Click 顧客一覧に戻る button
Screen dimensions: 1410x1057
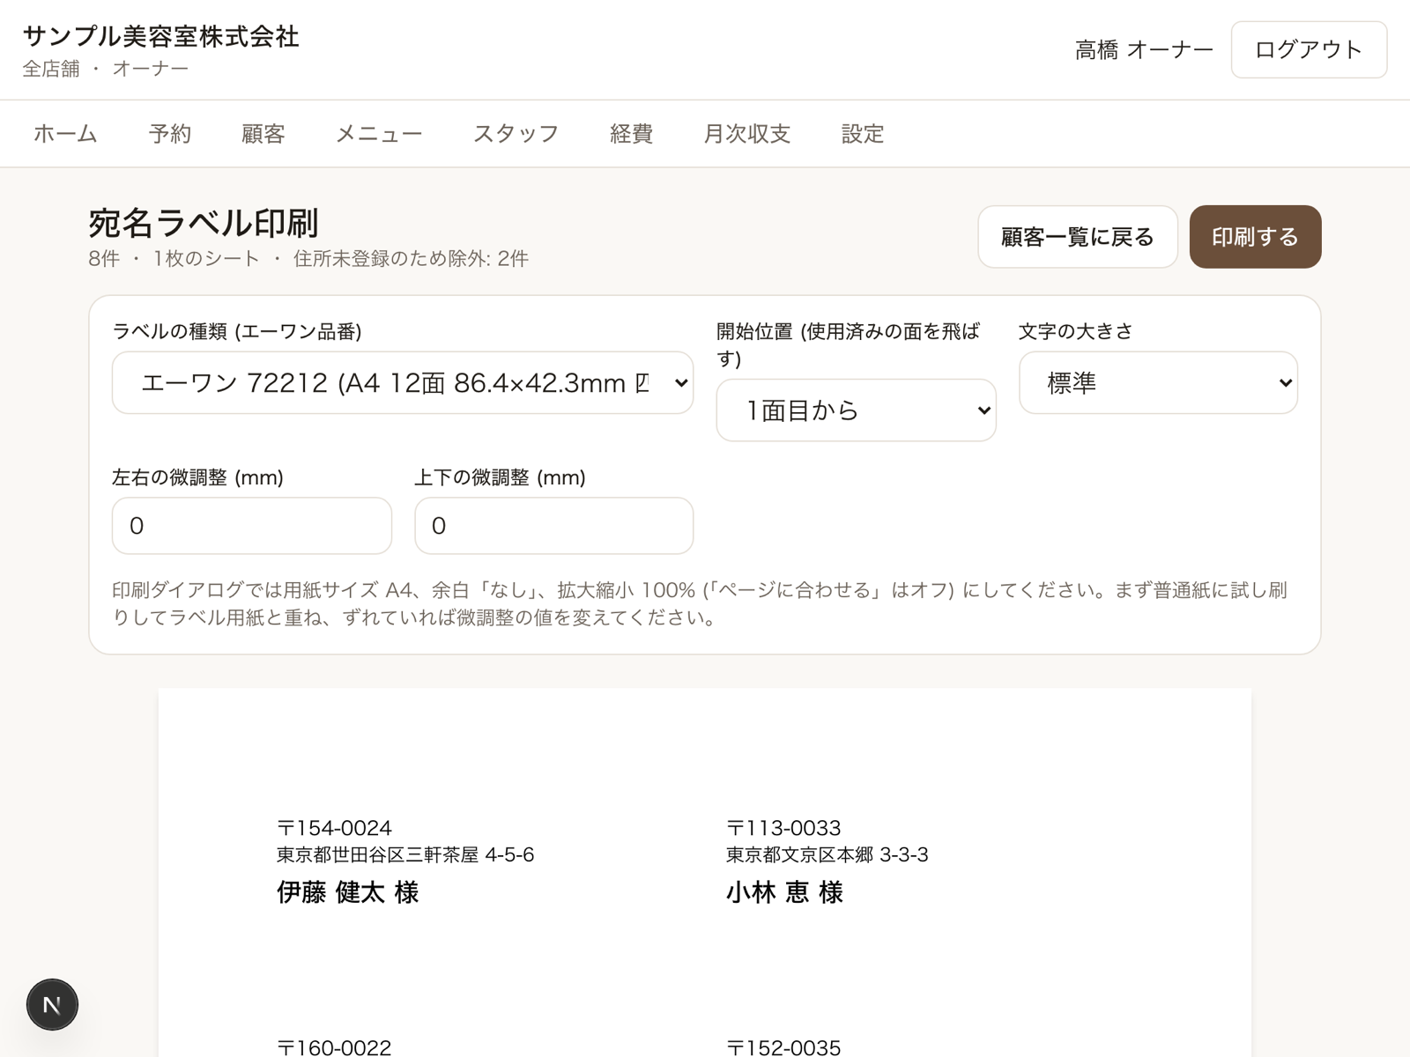tap(1078, 237)
